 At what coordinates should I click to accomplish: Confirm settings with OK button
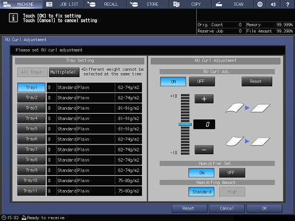point(264,208)
